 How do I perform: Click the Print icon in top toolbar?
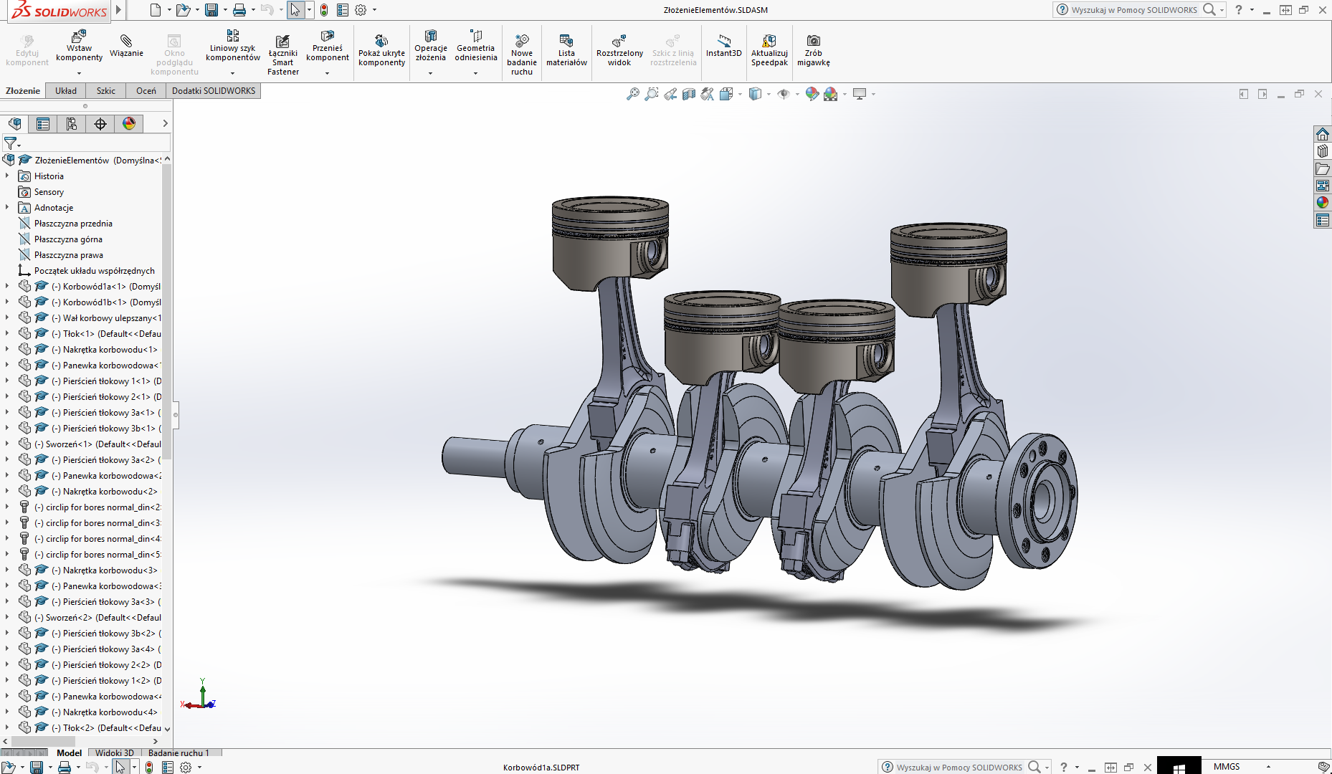click(x=239, y=10)
